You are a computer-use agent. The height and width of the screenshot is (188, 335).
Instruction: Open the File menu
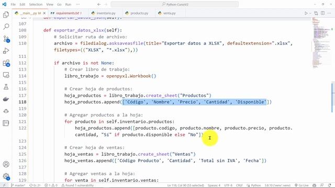pos(13,4)
